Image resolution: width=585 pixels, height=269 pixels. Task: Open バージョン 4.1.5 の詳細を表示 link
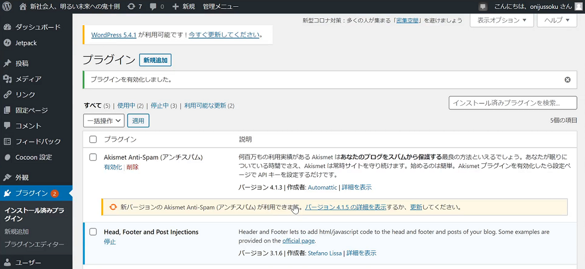(345, 207)
